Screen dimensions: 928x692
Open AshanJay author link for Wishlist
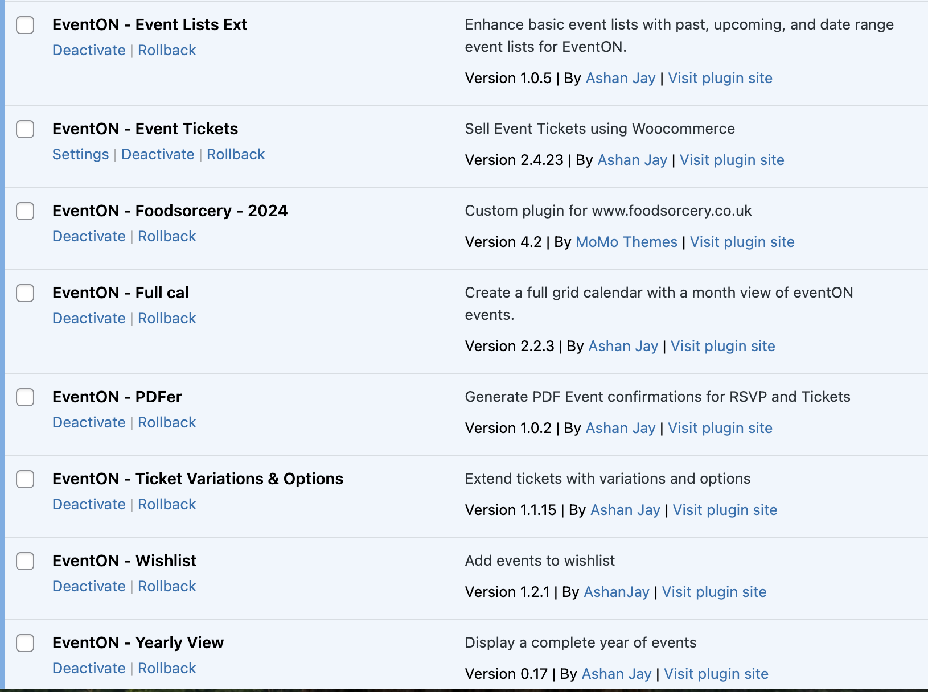[x=617, y=592]
